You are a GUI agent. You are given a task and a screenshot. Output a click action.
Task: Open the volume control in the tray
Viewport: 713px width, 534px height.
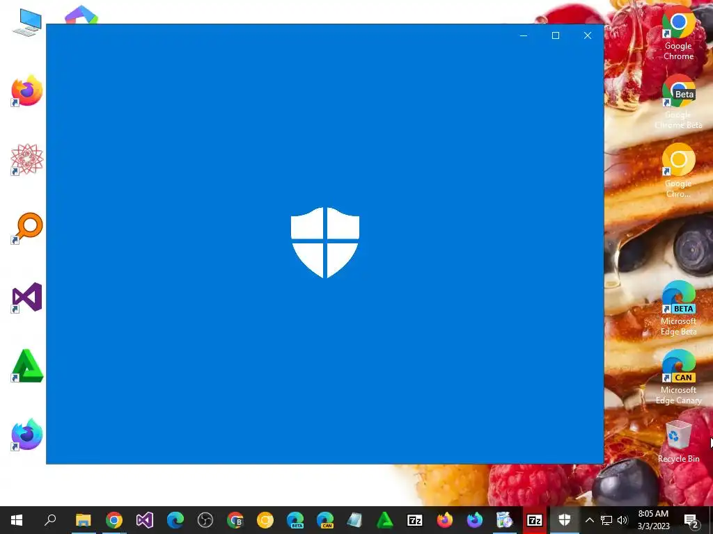click(623, 520)
